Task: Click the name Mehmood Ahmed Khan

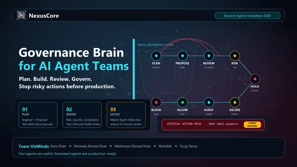Action: pyautogui.click(x=133, y=146)
